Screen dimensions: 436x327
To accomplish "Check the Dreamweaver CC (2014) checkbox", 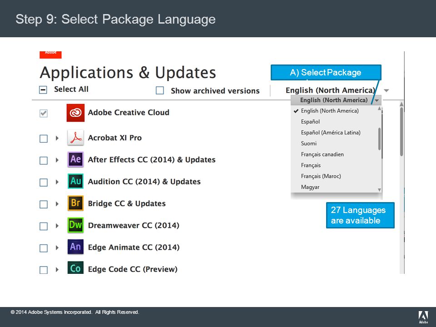I will [x=44, y=226].
